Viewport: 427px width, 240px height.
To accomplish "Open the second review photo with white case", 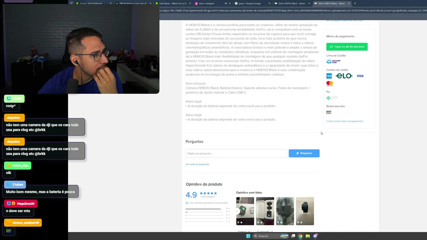I will click(265, 211).
